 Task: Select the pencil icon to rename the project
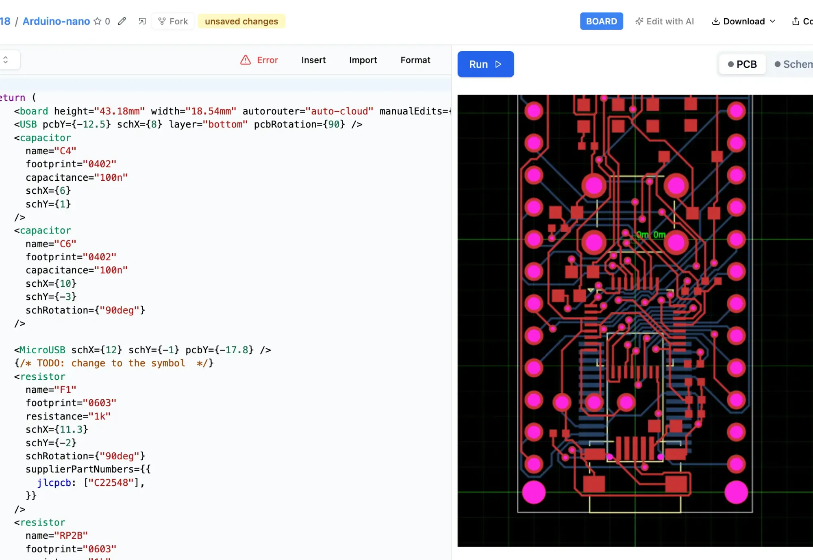[x=122, y=21]
